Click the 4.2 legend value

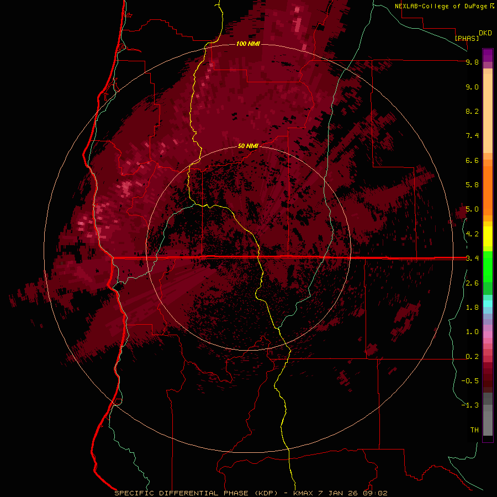472,234
